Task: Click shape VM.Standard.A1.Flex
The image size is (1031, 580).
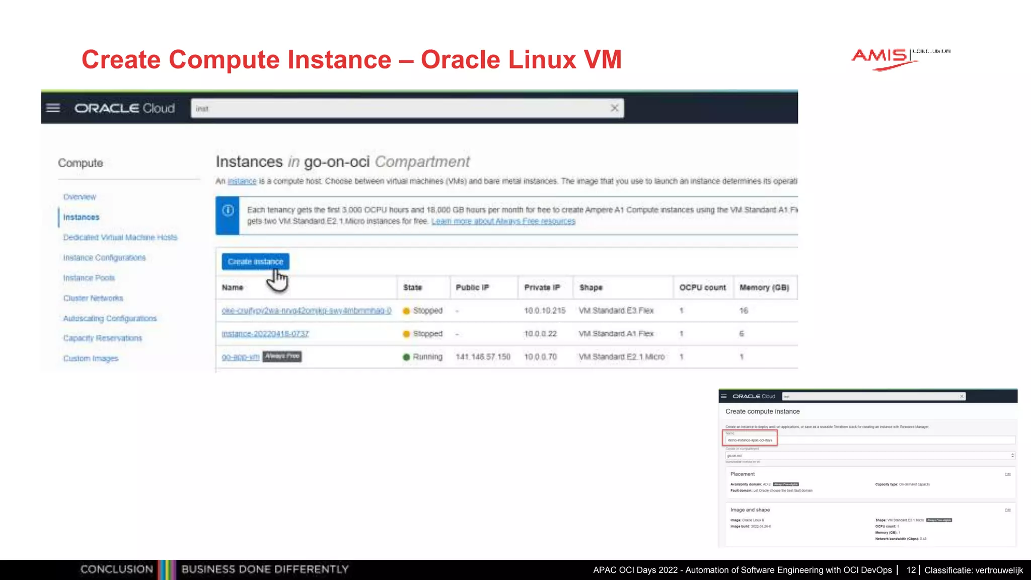Action: (616, 333)
